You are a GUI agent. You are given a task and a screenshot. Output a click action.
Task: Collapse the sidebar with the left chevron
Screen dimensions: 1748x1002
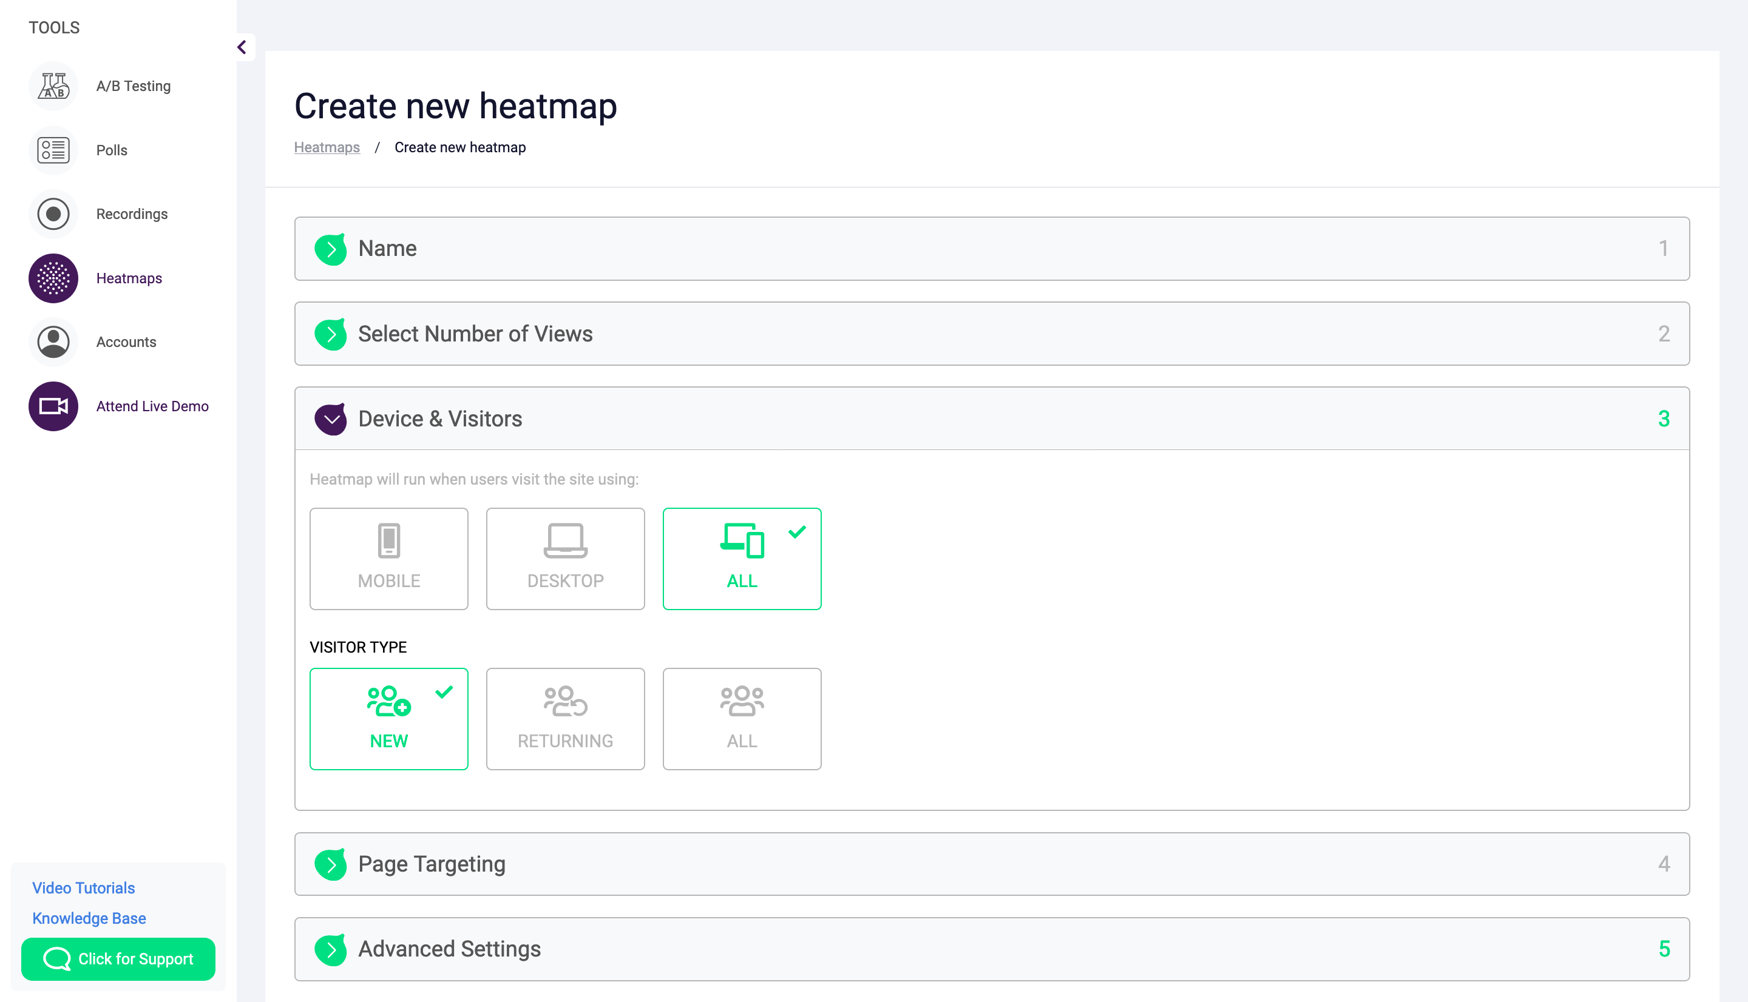coord(242,47)
